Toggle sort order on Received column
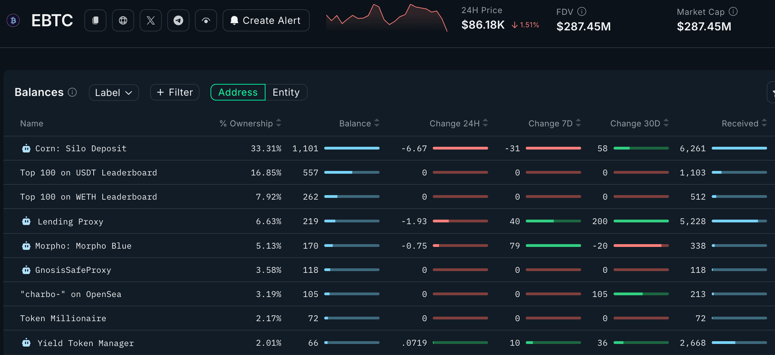775x355 pixels. point(764,123)
